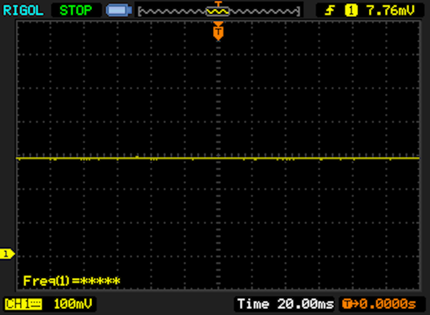Click the trigger offset 0.0000s readout
This screenshot has height=315, width=430.
[379, 304]
